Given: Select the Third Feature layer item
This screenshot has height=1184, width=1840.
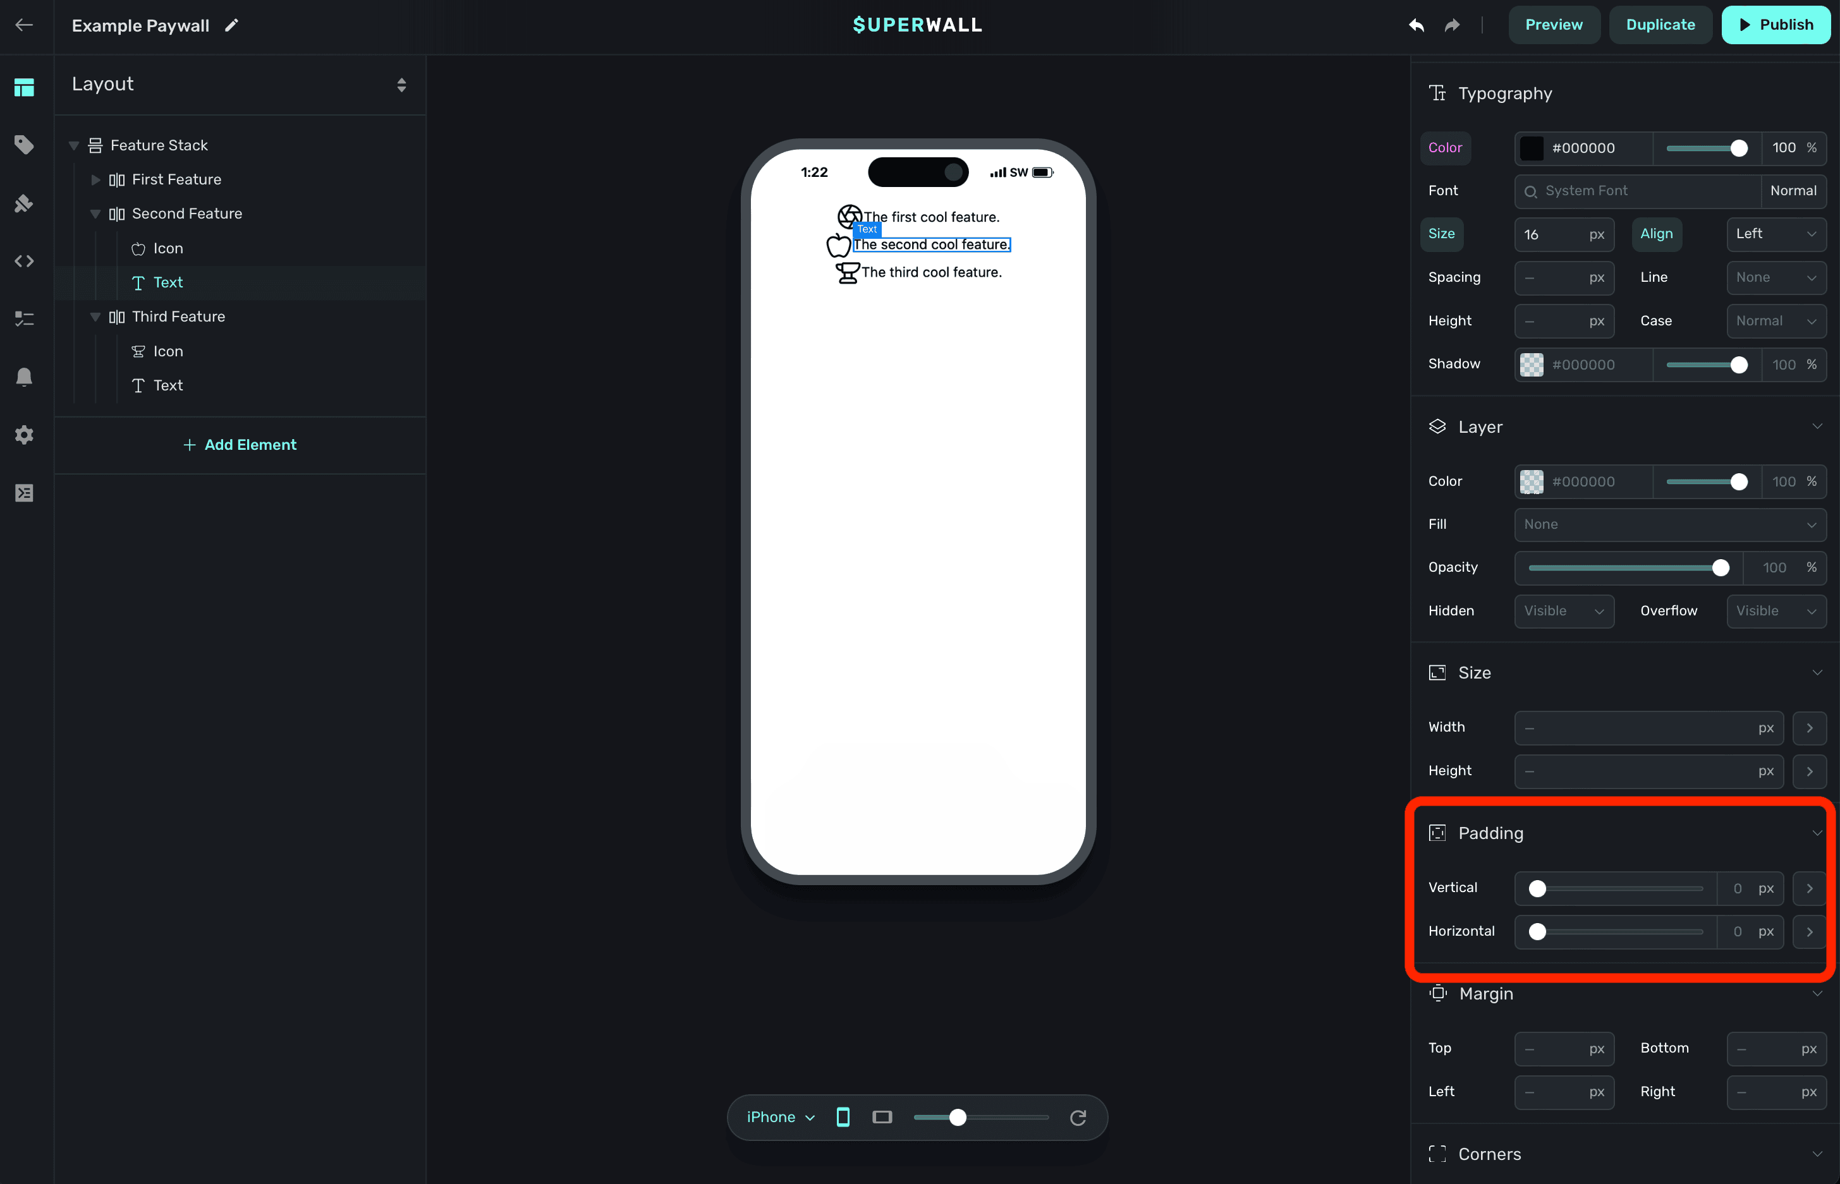Looking at the screenshot, I should pos(178,317).
